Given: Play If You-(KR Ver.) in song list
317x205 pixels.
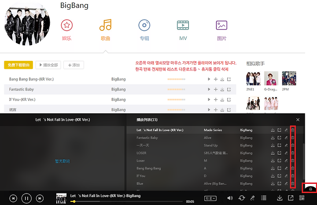Looking at the screenshot, I should pyautogui.click(x=209, y=99).
